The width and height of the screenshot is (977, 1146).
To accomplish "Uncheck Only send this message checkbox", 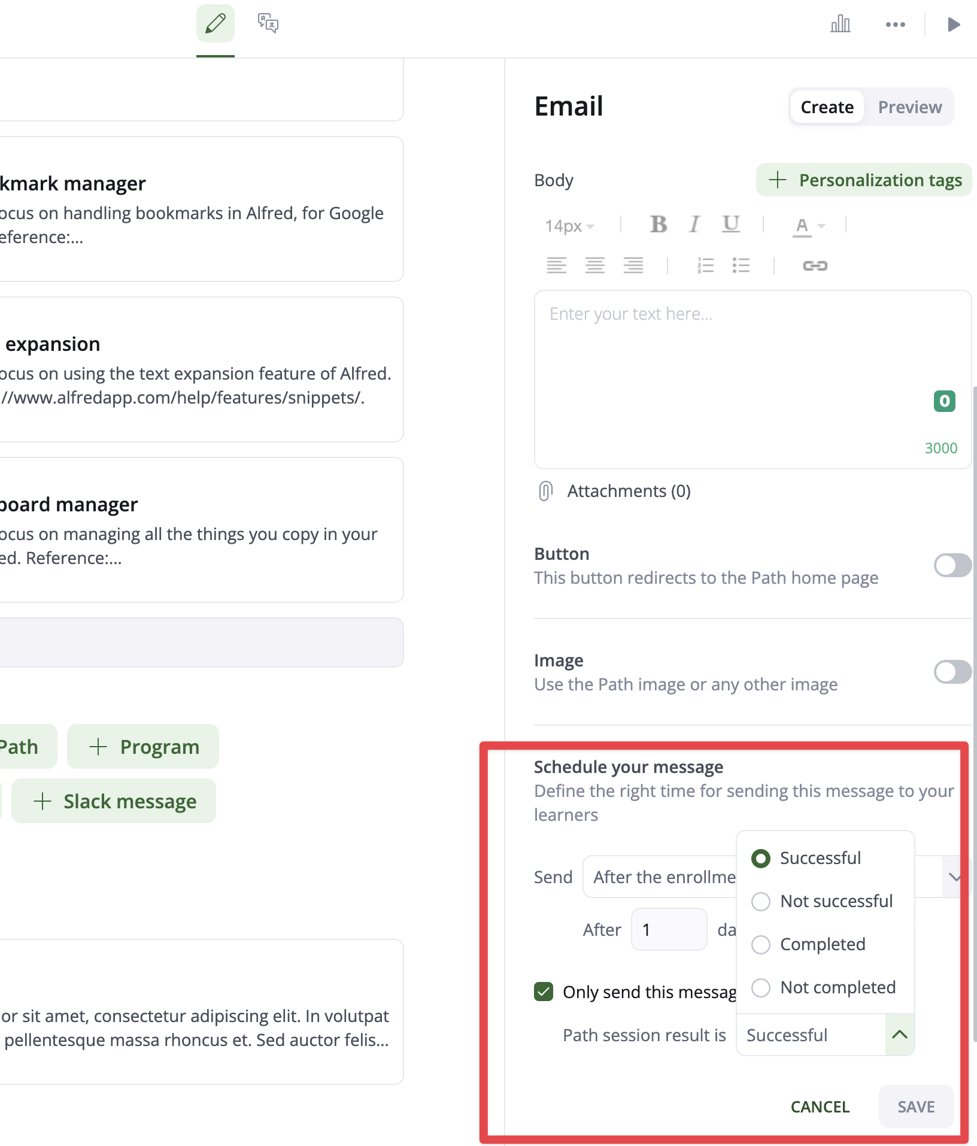I will click(x=544, y=992).
